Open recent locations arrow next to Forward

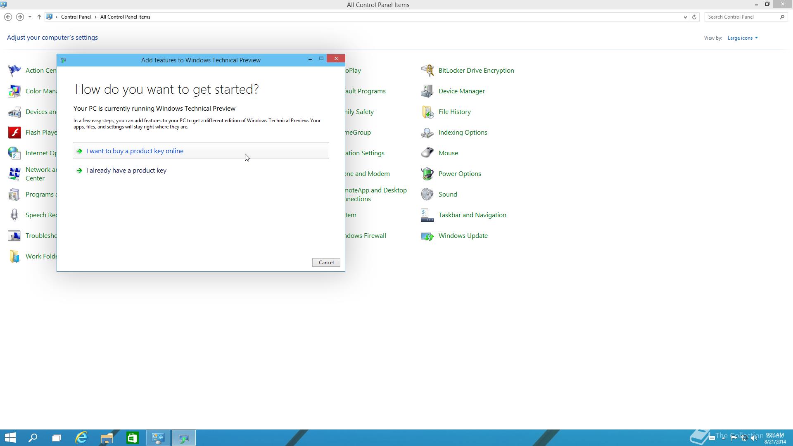pyautogui.click(x=30, y=17)
